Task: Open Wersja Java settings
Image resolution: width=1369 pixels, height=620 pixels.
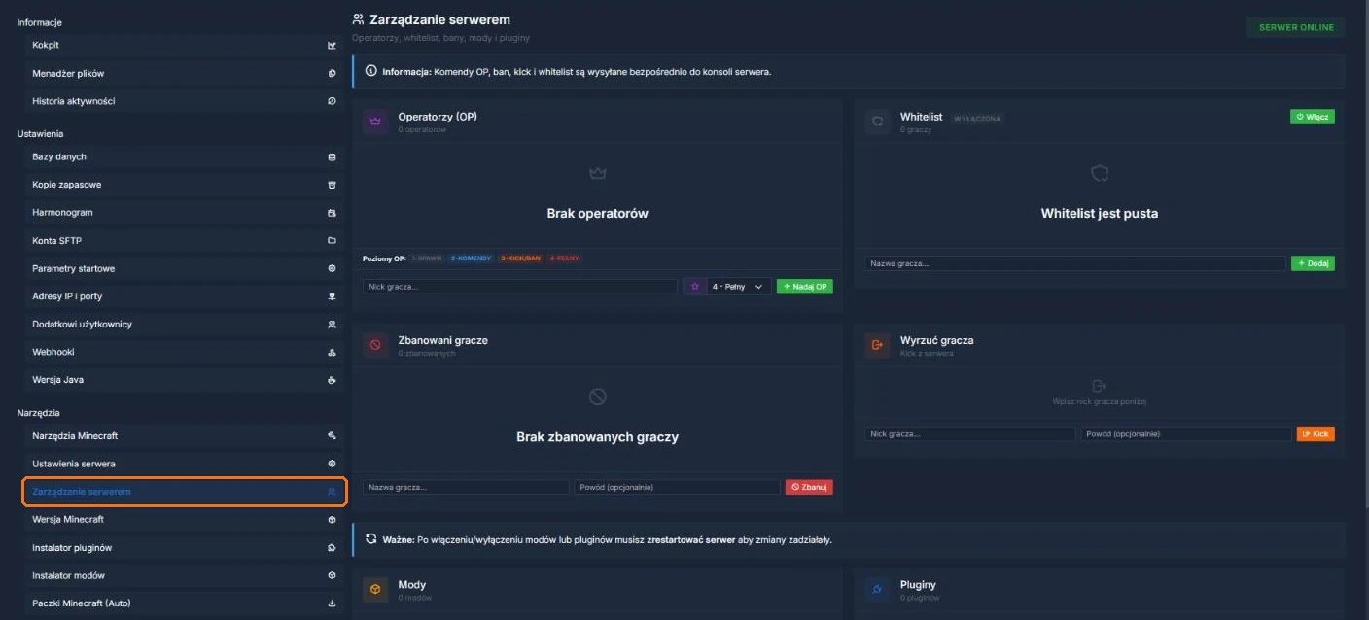Action: click(x=184, y=380)
